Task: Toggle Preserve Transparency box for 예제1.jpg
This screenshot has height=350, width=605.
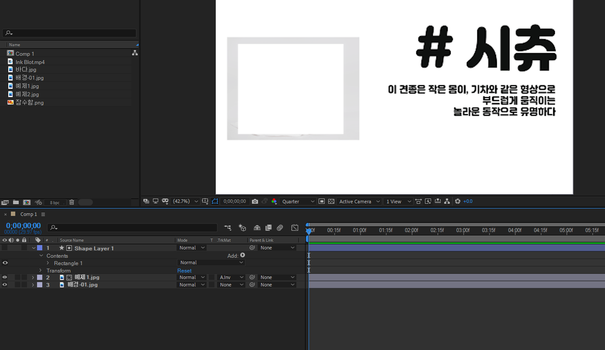Action: [x=212, y=277]
